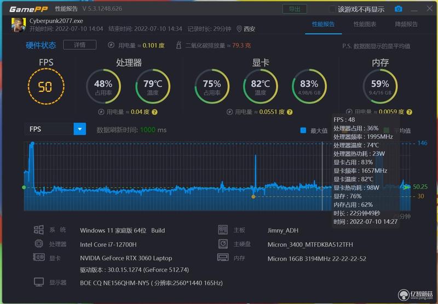Click the monitor display icon
Image resolution: width=438 pixels, height=304 pixels.
(x=39, y=282)
